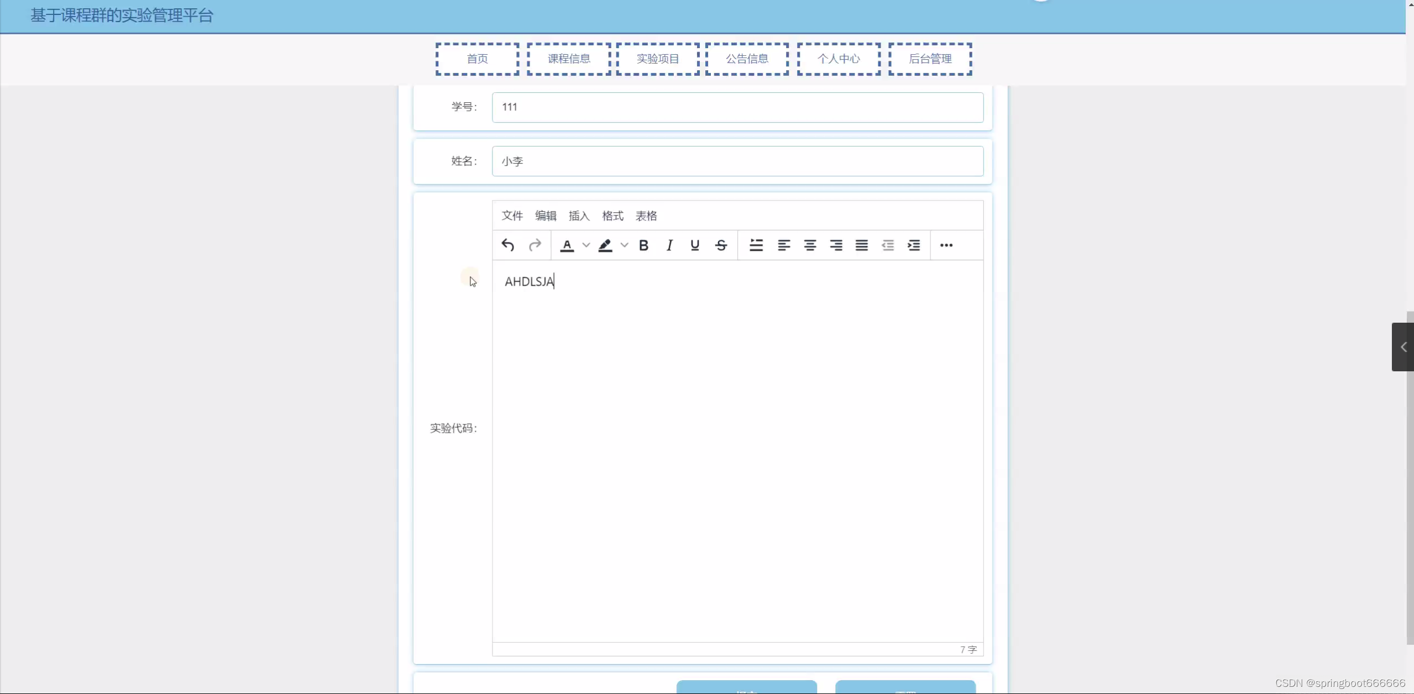Open 个人中心 navigation button
The width and height of the screenshot is (1414, 694).
tap(839, 59)
